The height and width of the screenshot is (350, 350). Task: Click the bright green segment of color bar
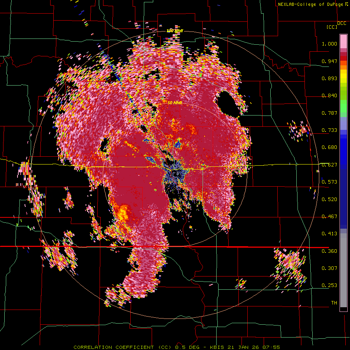[x=343, y=106]
